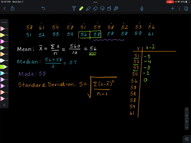
Task: Tap the multitasking three dots at top
Action: [95, 2]
